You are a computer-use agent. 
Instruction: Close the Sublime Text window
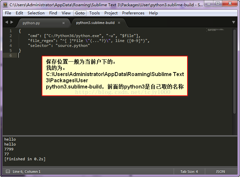point(230,4)
